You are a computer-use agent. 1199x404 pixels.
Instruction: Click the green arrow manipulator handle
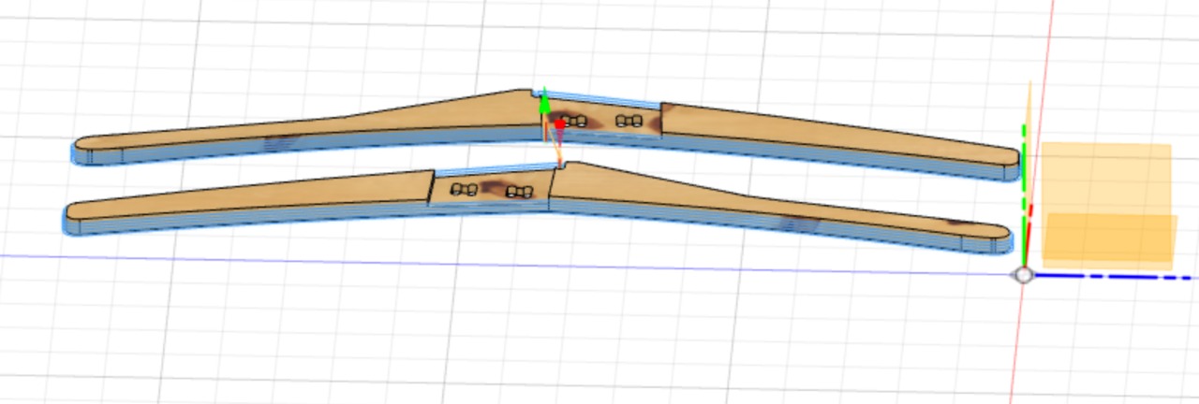pyautogui.click(x=543, y=101)
